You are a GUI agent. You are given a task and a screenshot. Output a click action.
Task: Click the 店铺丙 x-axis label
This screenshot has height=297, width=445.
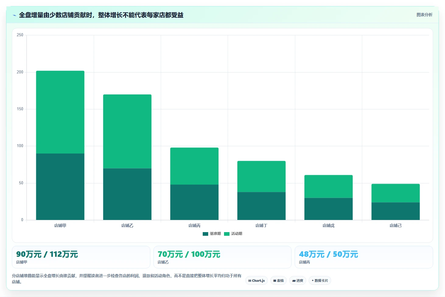pos(194,226)
